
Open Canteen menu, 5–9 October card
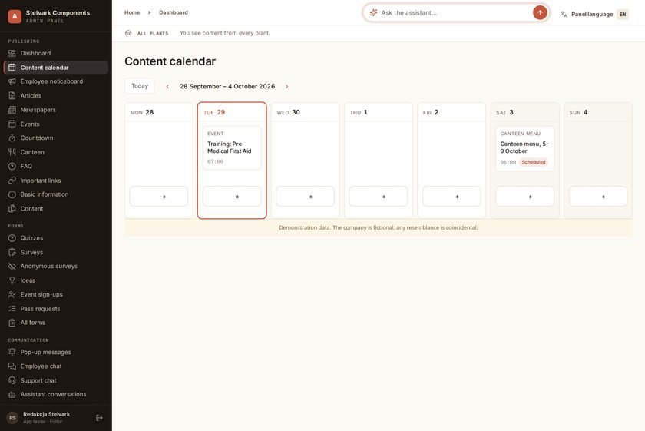pos(525,148)
